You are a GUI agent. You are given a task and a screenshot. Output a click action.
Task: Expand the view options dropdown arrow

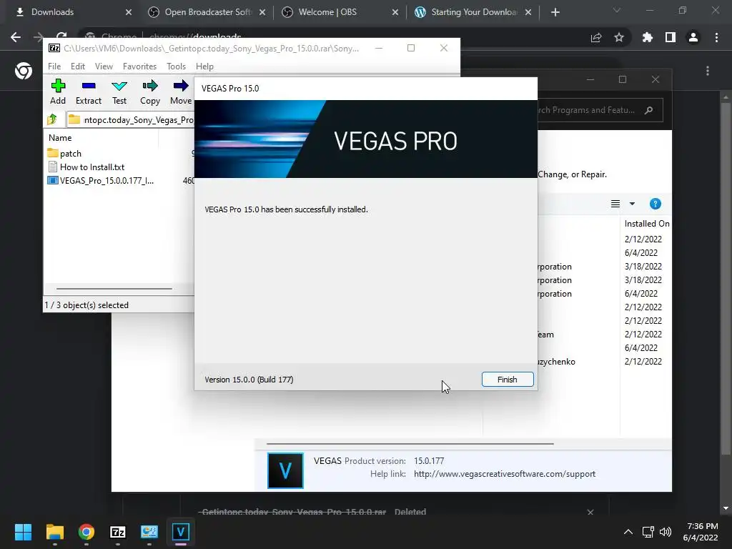pyautogui.click(x=632, y=204)
